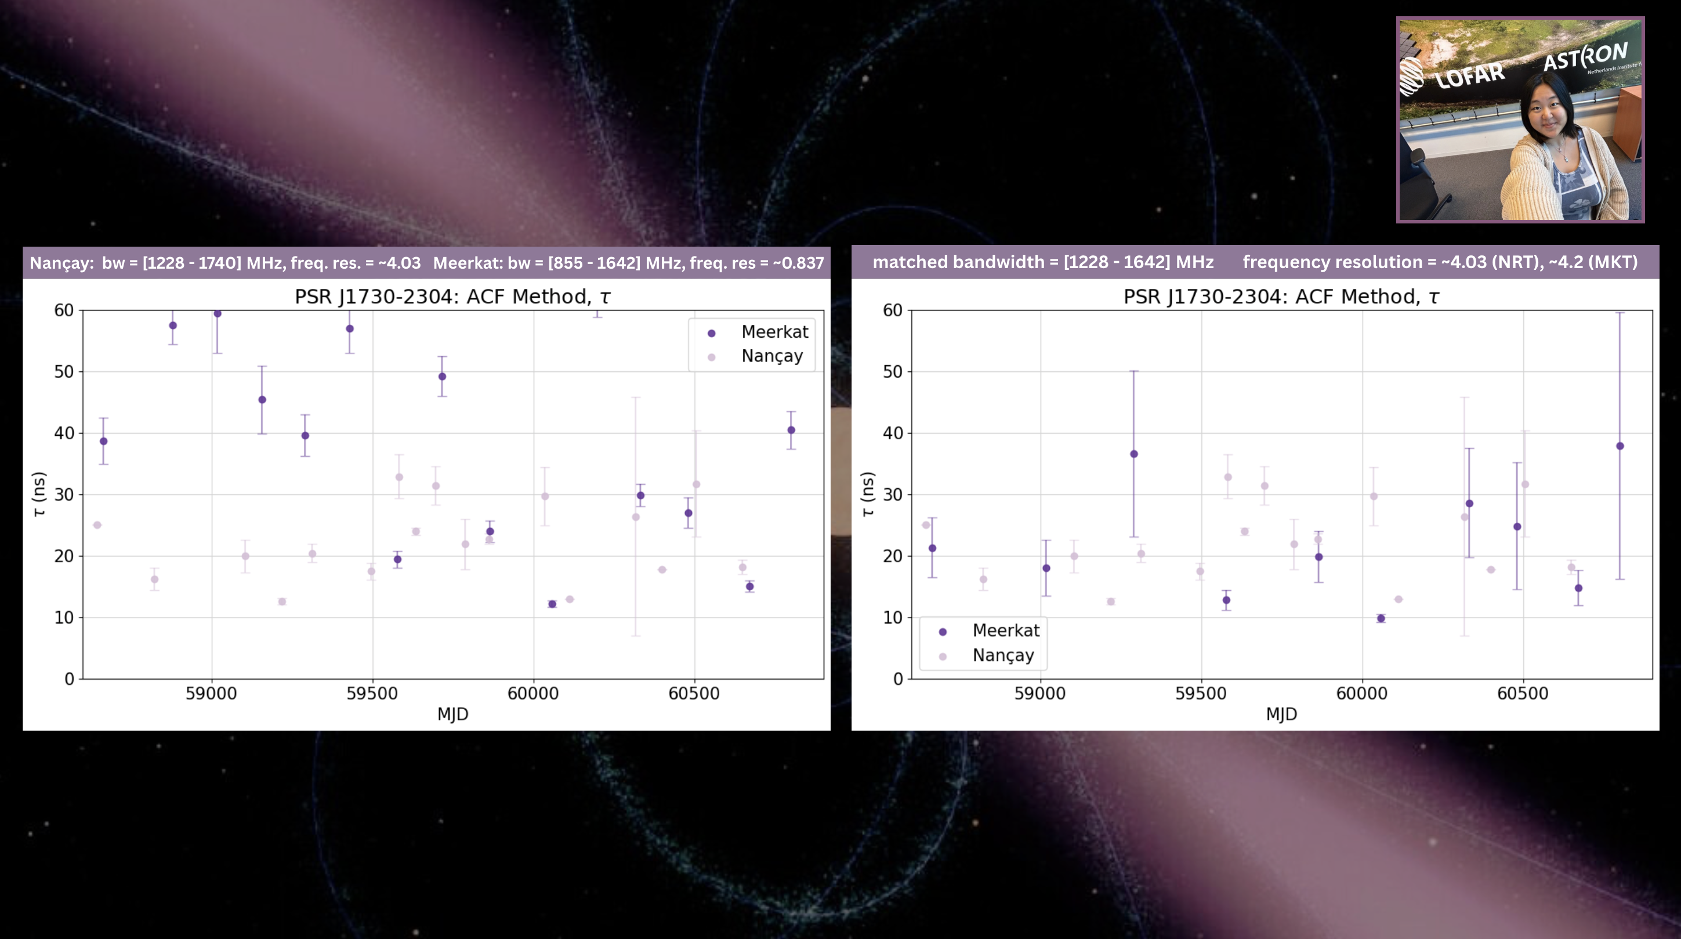Image resolution: width=1681 pixels, height=939 pixels.
Task: Click the MJD axis label of the matched-bandwidth plot
Action: (1281, 714)
